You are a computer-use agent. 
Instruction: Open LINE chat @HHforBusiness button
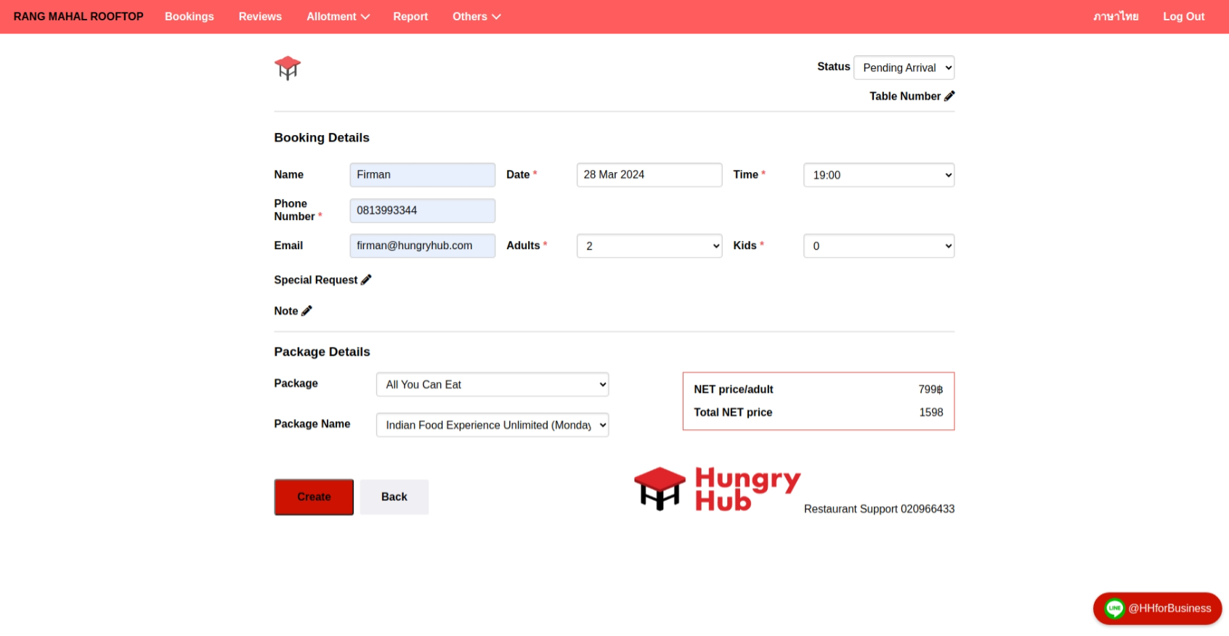[1156, 608]
